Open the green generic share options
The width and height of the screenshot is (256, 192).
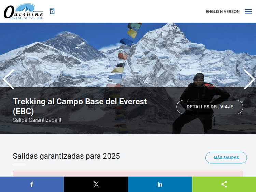pyautogui.click(x=224, y=184)
